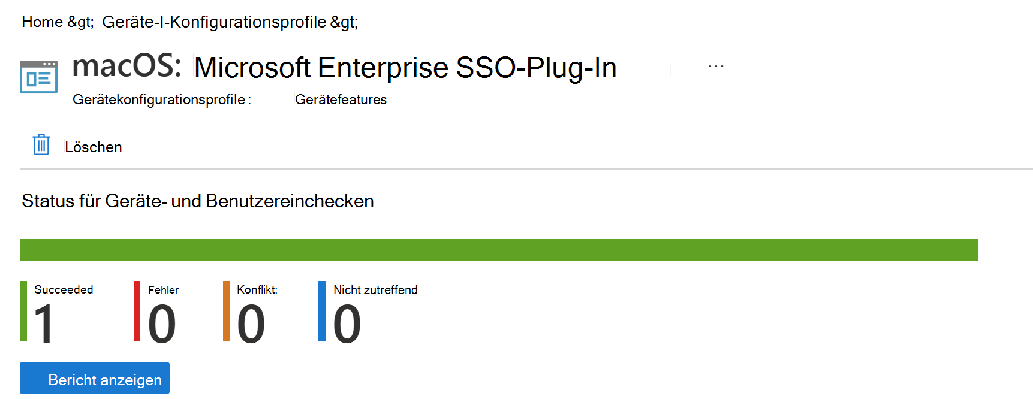1033x399 pixels.
Task: Click the Bericht anzeigen button
Action: tap(94, 378)
